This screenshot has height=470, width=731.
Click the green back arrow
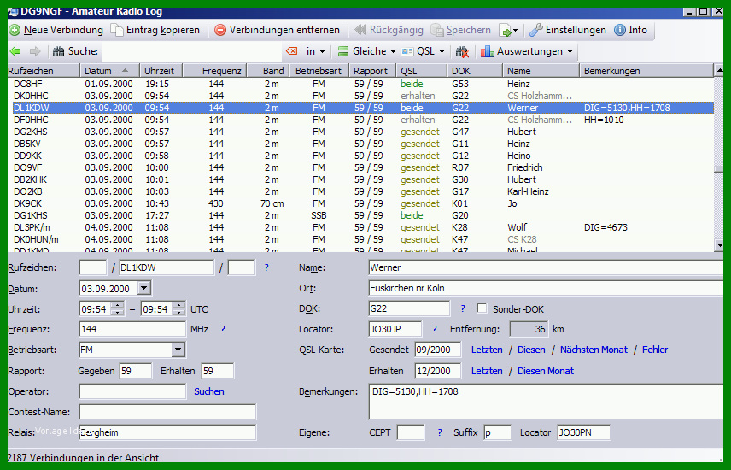pyautogui.click(x=15, y=51)
